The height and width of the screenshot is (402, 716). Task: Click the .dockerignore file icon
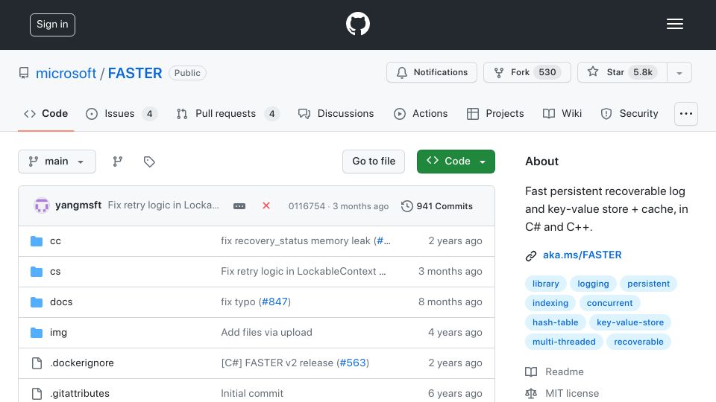click(37, 363)
